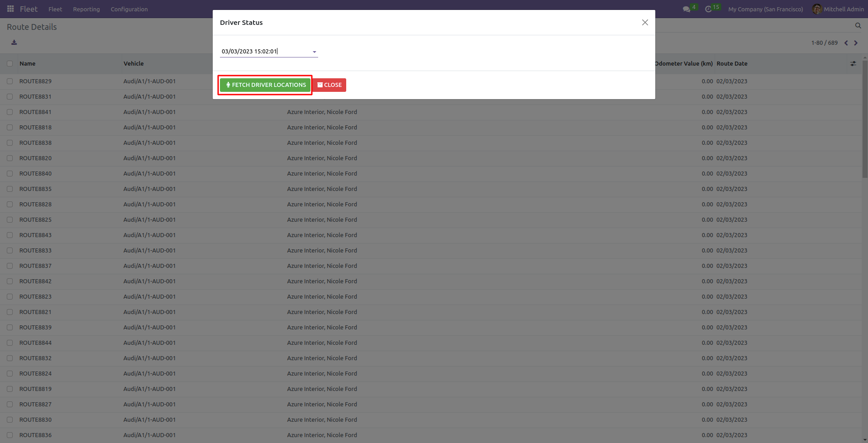
Task: Select the ROUTE8825 row checkbox
Action: (10, 220)
